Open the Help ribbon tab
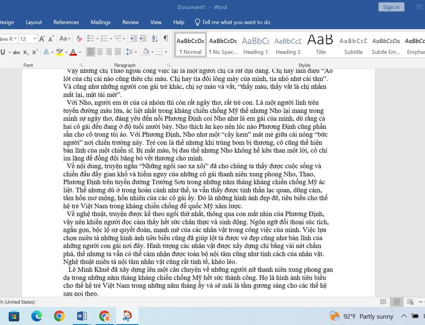The image size is (425, 325). tap(179, 22)
